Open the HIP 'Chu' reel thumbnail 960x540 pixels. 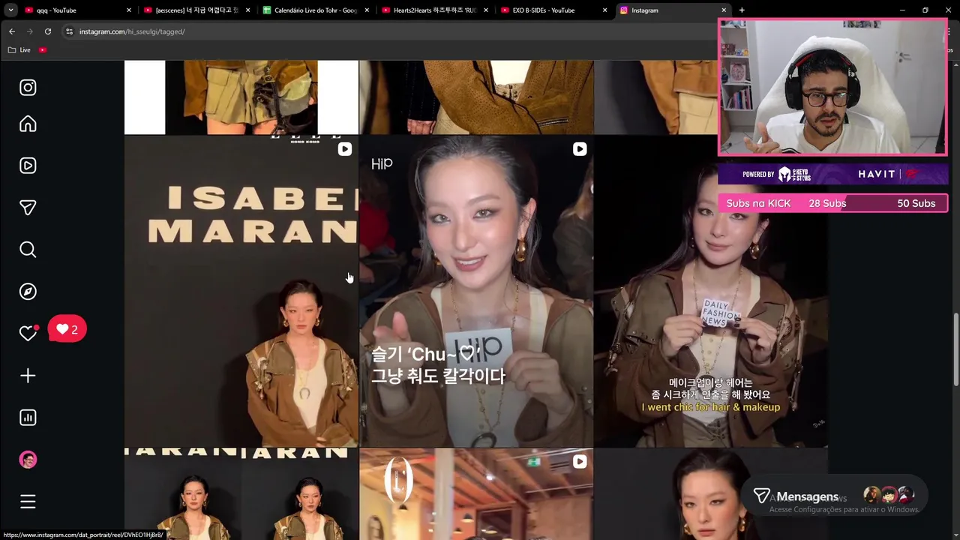476,291
